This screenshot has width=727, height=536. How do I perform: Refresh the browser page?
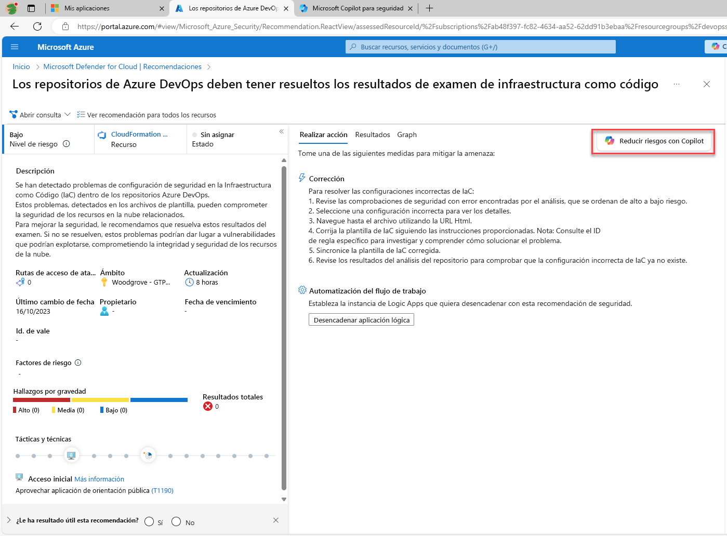(37, 26)
